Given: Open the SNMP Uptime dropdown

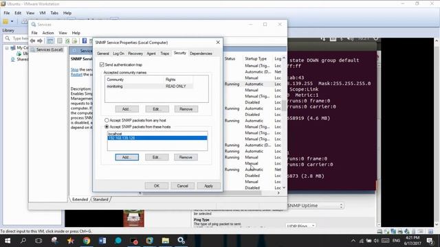Looking at the screenshot, I should pos(315,206).
